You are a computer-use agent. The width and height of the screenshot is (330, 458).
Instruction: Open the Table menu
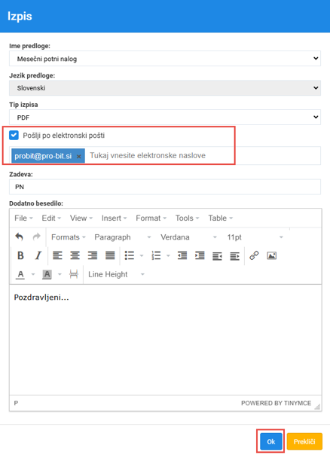[220, 218]
